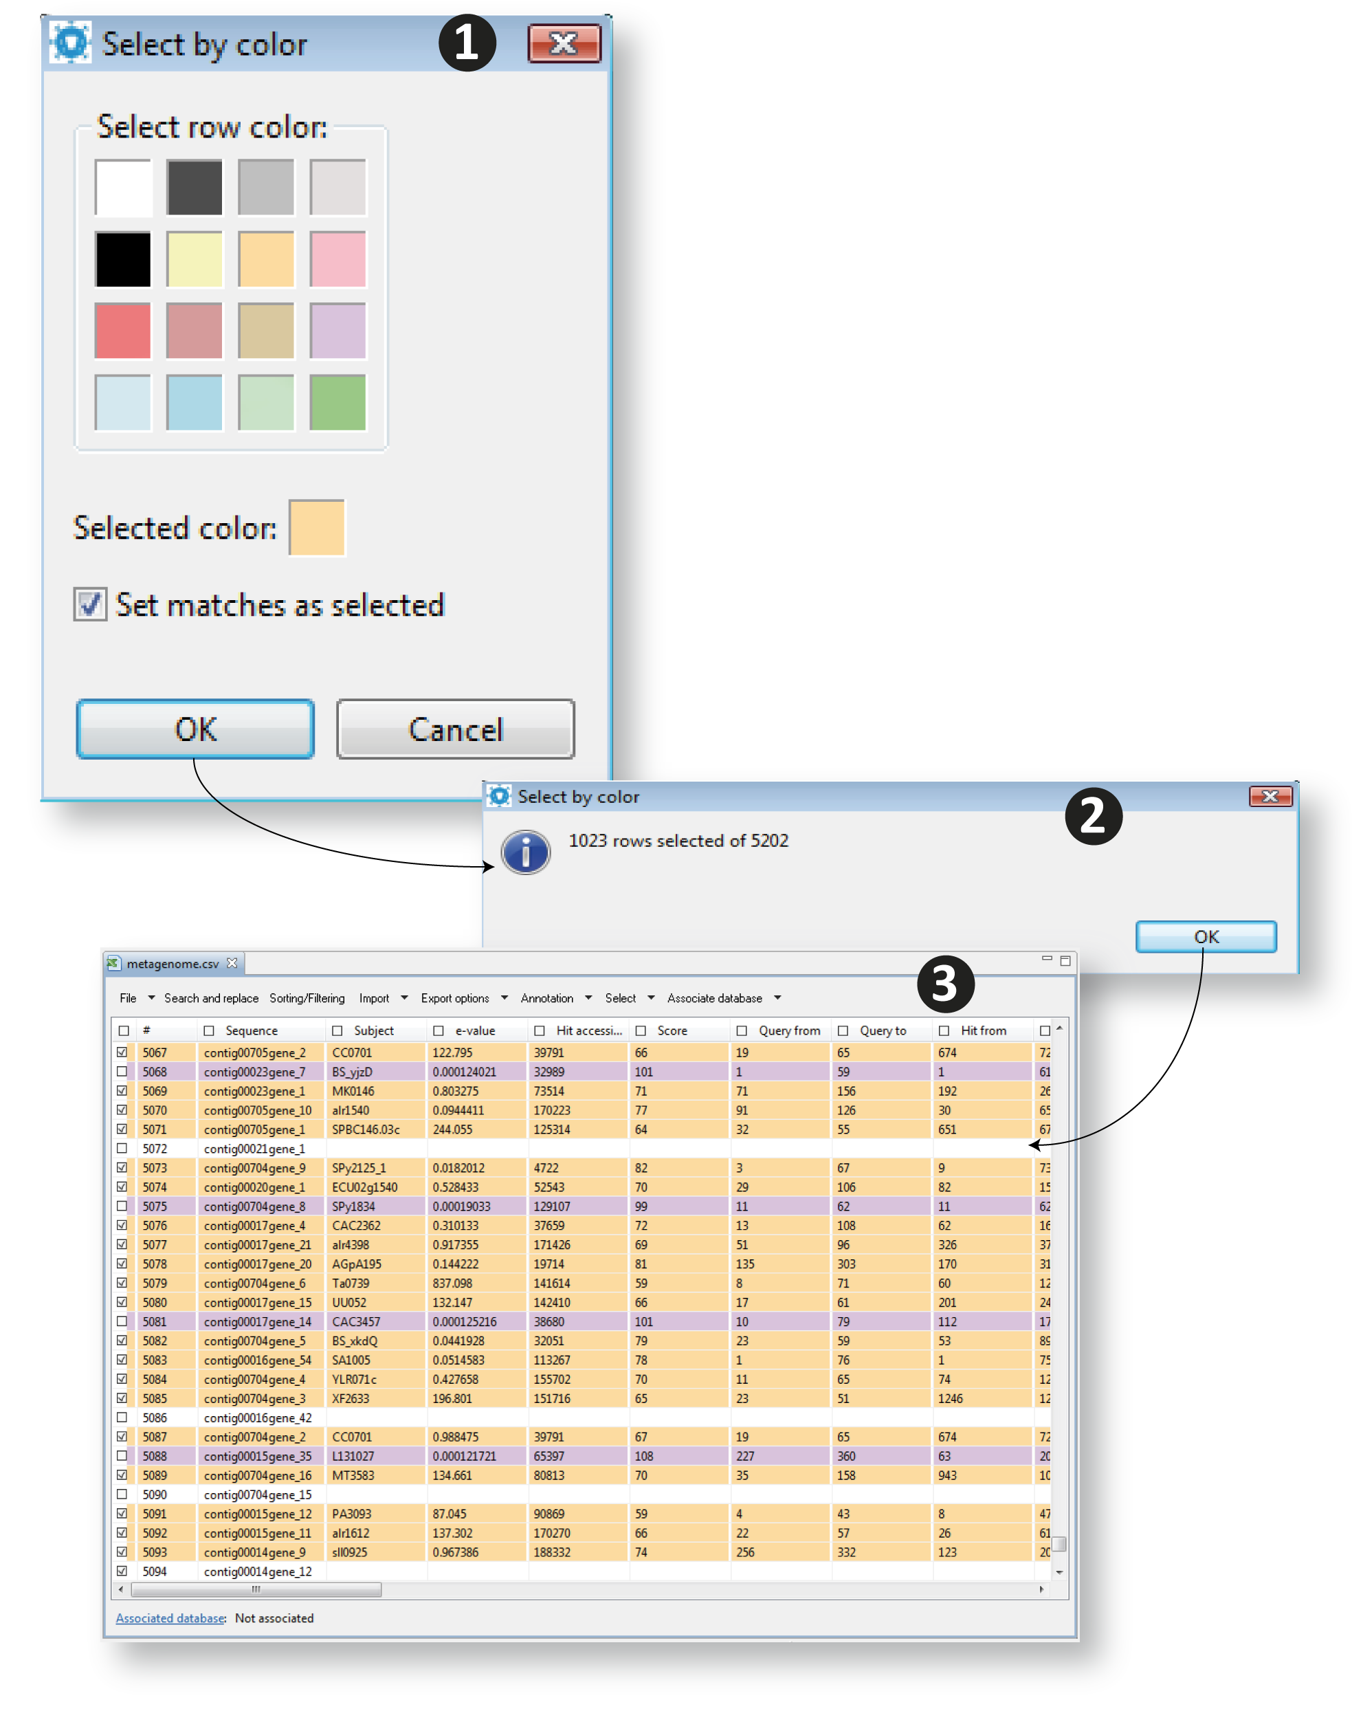Check the row 5068 checkbox
Viewport: 1352px width, 1711px height.
click(122, 1071)
